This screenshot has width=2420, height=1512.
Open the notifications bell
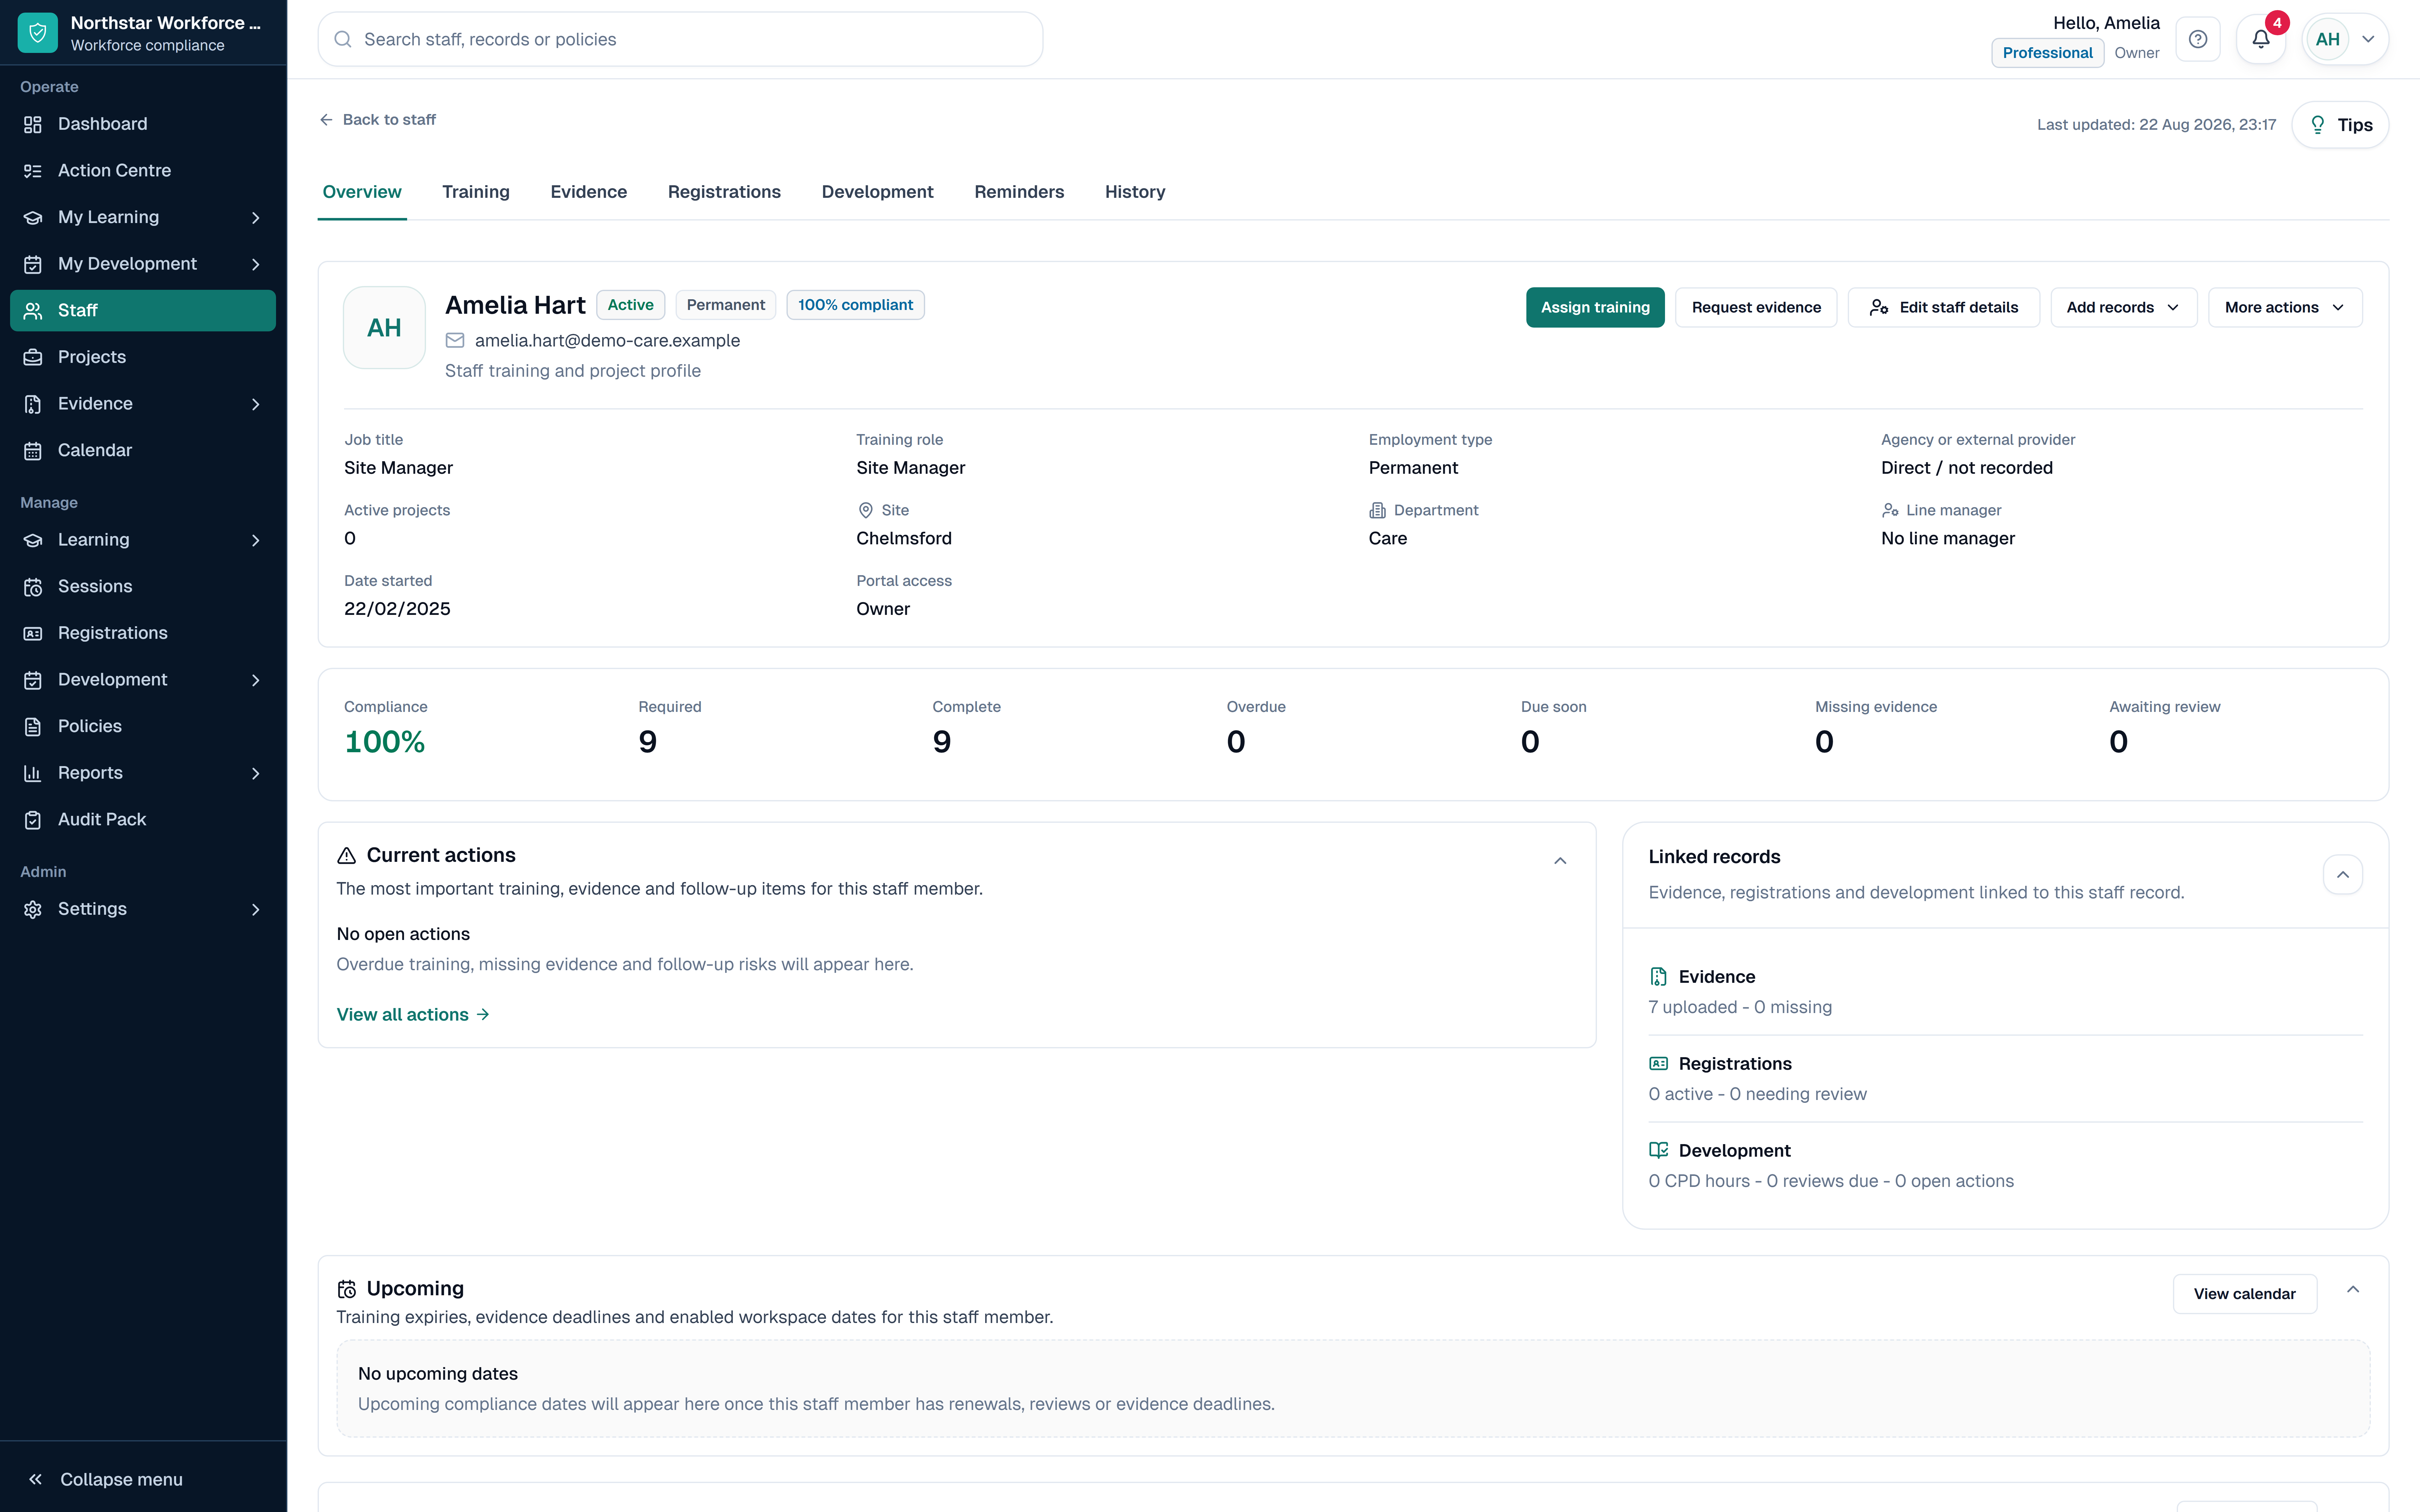(x=2261, y=39)
